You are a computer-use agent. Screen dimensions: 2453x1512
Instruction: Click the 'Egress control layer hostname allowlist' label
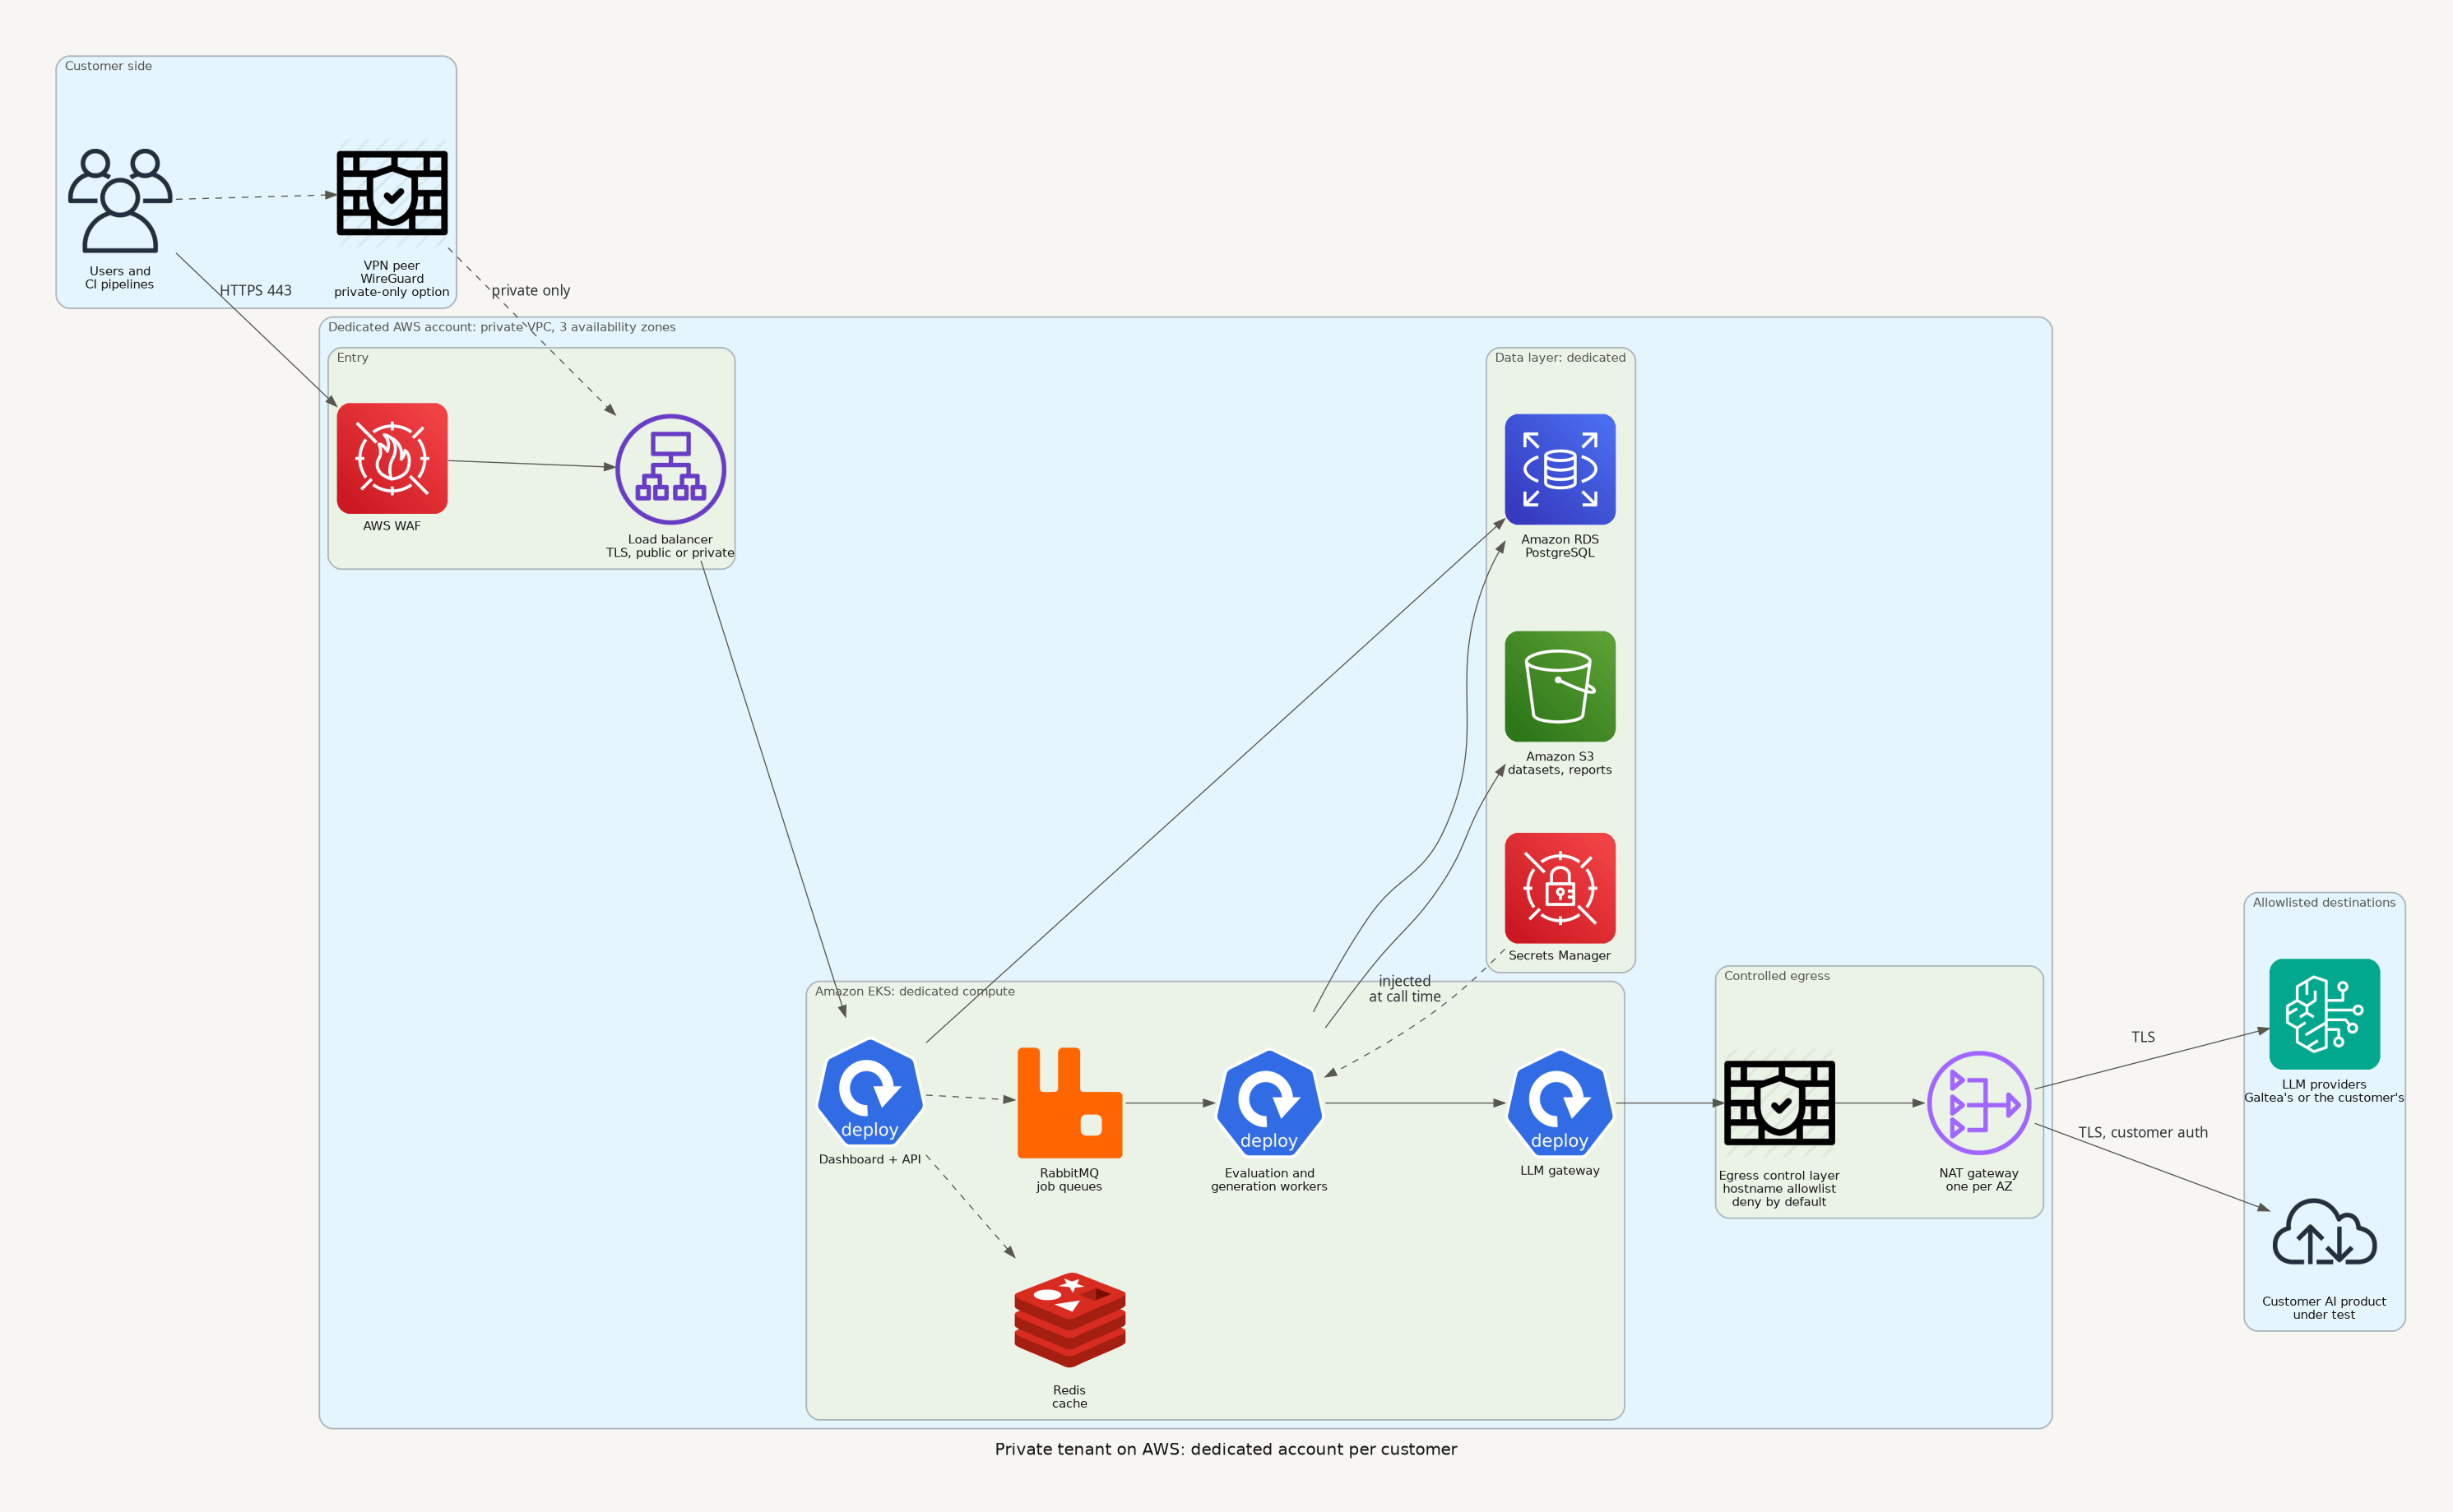click(x=1778, y=1189)
